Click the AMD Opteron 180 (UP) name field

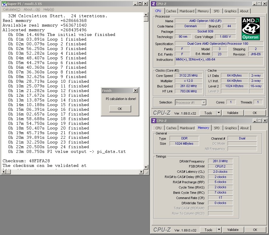point(205,21)
